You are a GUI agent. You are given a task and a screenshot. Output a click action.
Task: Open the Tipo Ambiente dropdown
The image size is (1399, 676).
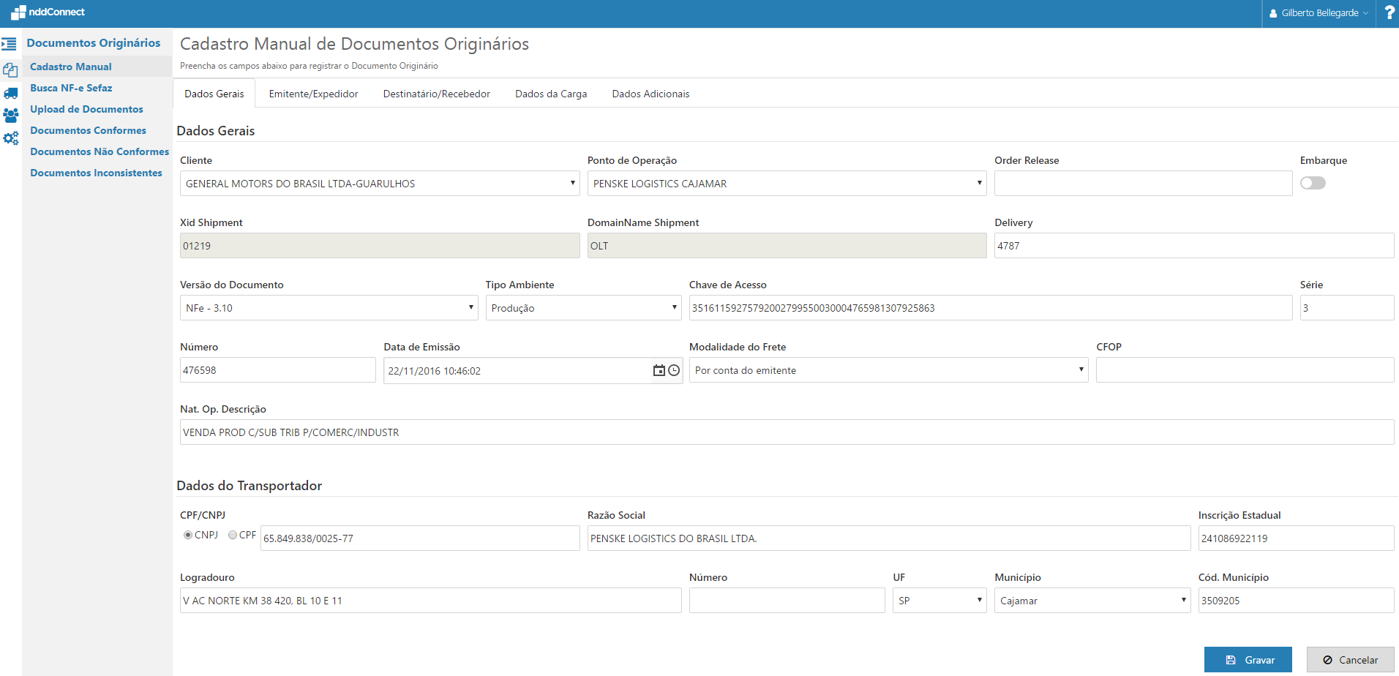click(x=583, y=308)
